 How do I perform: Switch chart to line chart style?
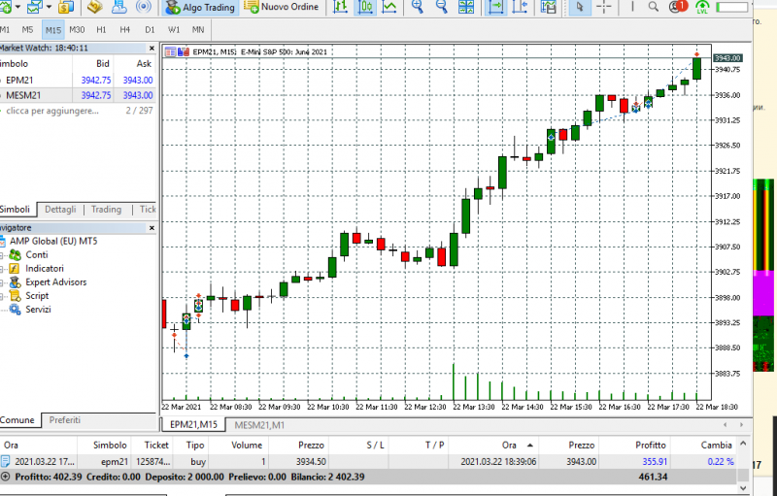[x=389, y=7]
